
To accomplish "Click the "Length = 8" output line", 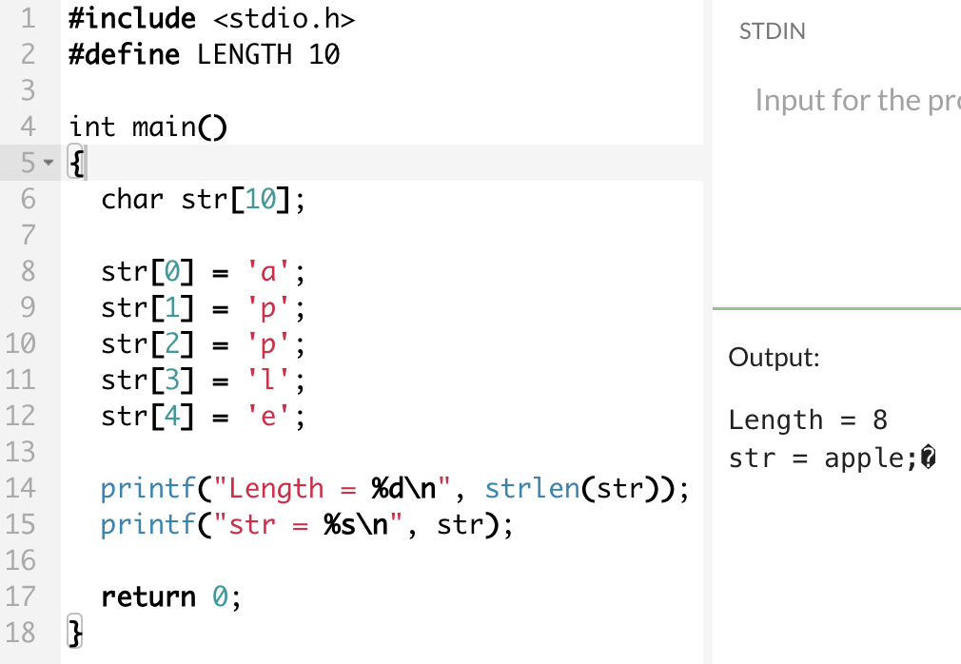I will click(x=808, y=420).
